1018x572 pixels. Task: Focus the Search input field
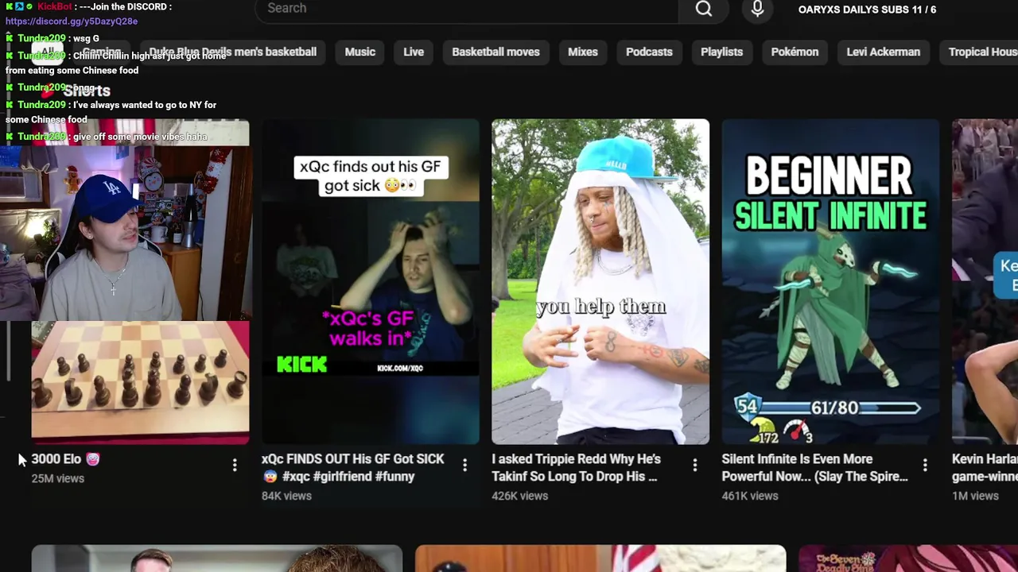[467, 9]
